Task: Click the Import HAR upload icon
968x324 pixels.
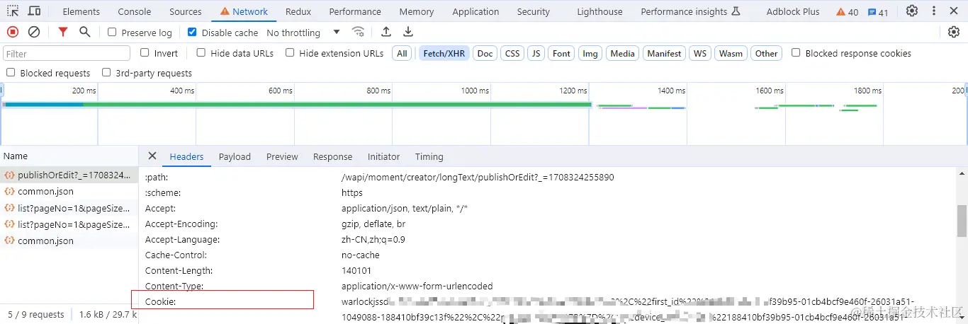Action: click(386, 32)
